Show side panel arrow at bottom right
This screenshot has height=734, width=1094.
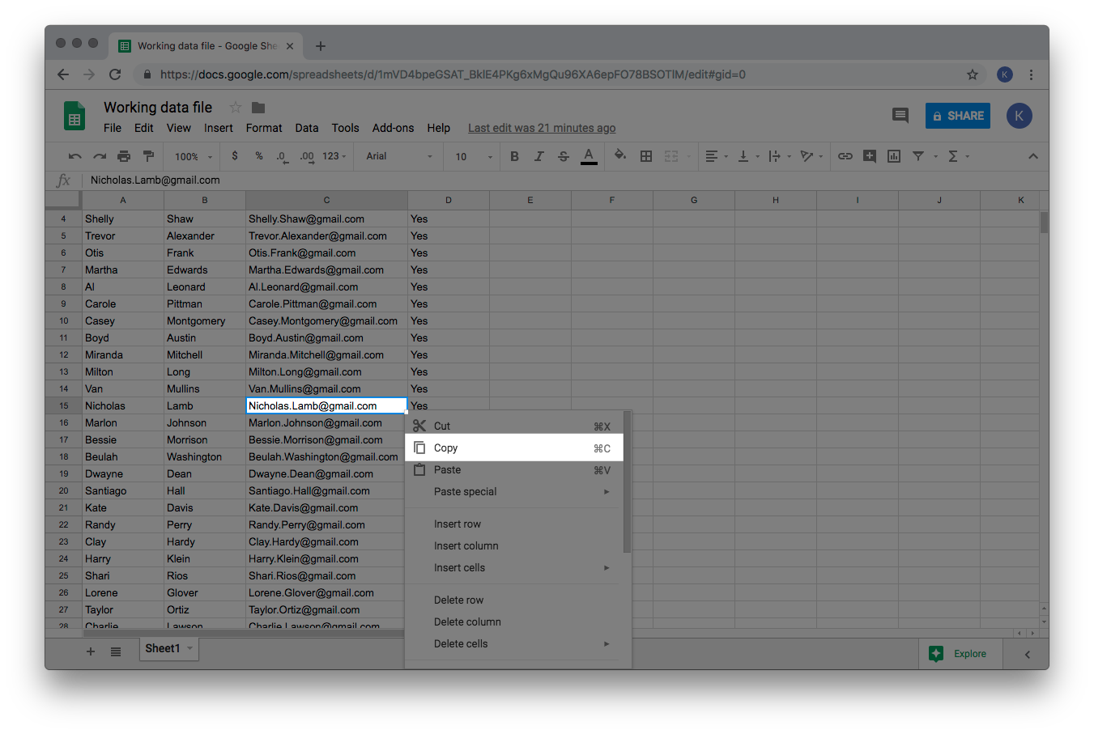[x=1027, y=654]
